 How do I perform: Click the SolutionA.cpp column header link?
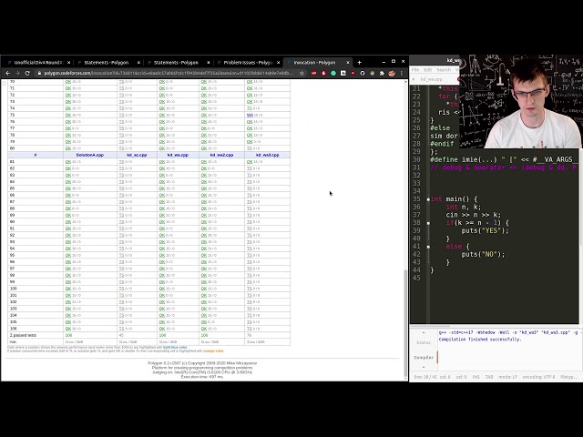pos(89,155)
